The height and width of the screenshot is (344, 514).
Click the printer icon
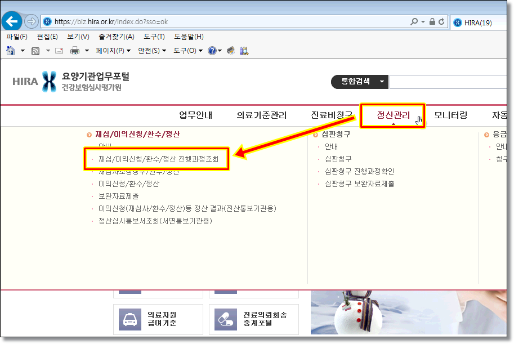(x=75, y=51)
